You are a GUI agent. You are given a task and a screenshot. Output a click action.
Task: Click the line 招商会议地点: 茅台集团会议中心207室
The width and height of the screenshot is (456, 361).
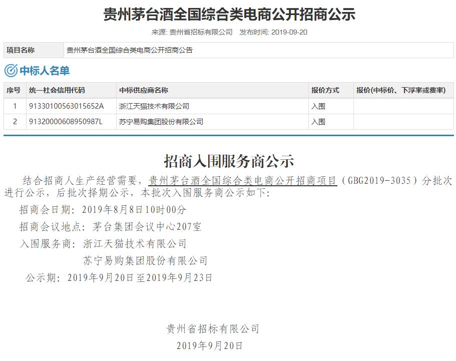click(110, 227)
